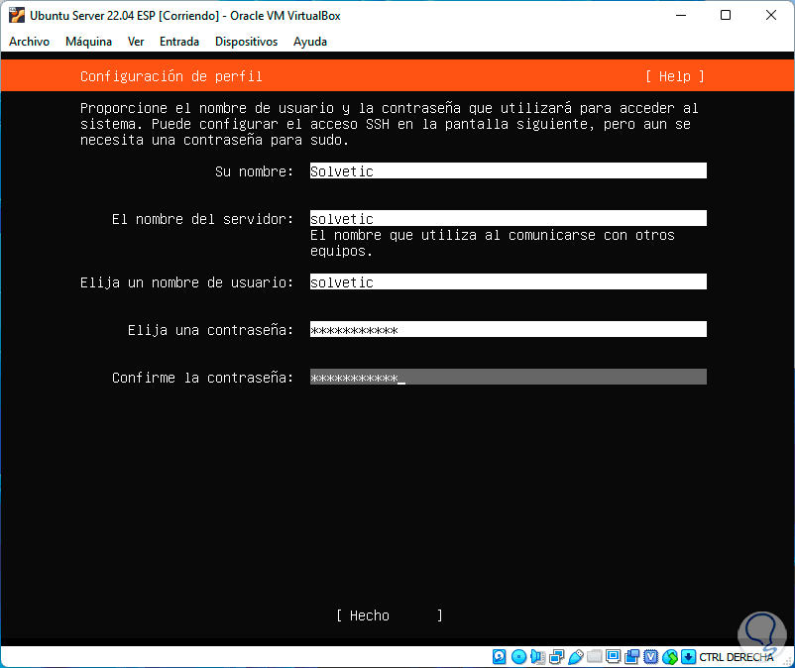
Task: Click the USB devices status icon
Action: click(x=576, y=657)
